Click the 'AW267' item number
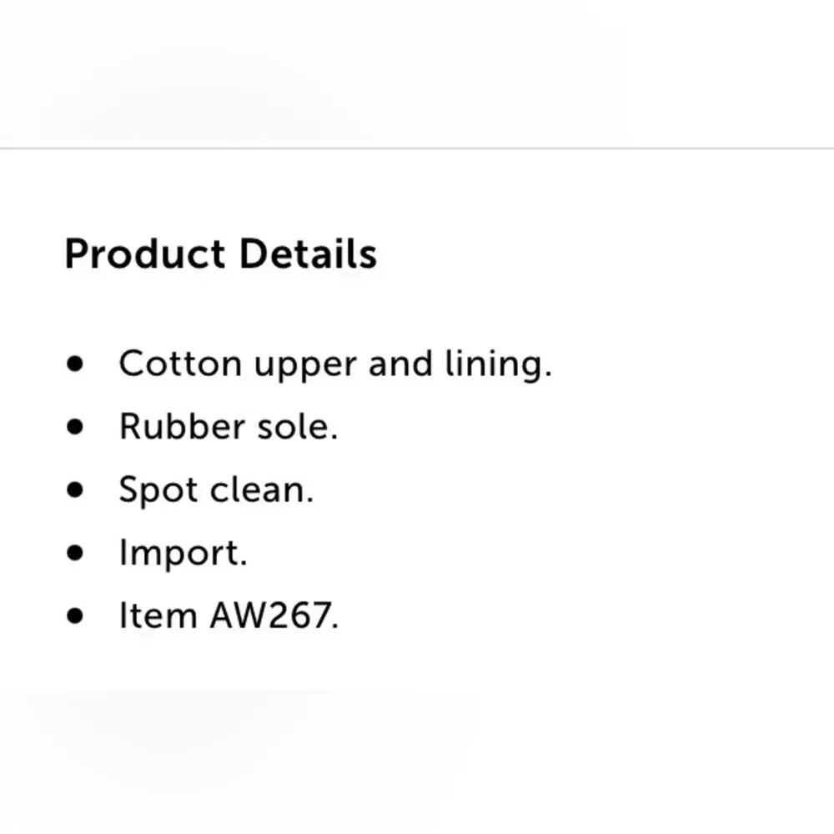 click(271, 615)
